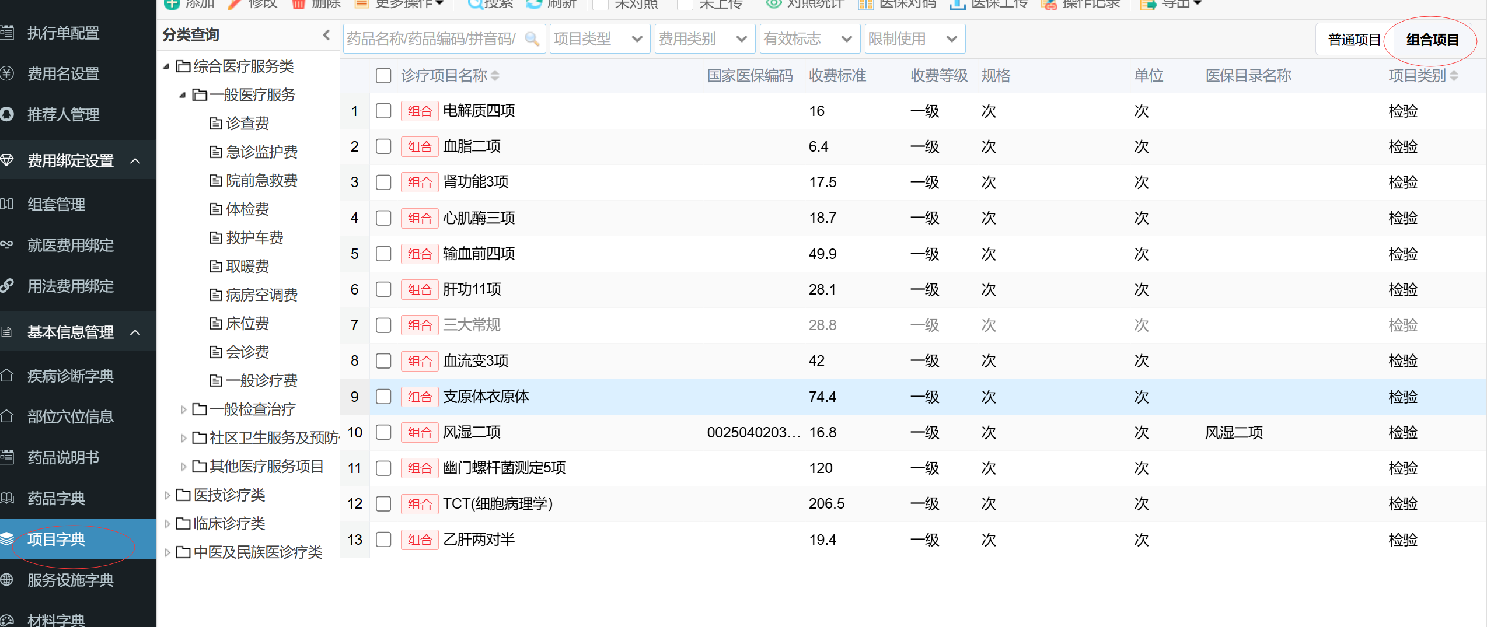
Task: Open 服务设施字典 in the sidebar
Action: [70, 580]
